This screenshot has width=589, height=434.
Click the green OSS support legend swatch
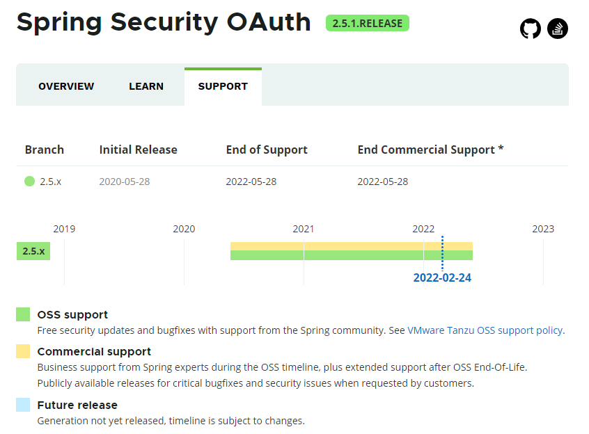pos(23,314)
